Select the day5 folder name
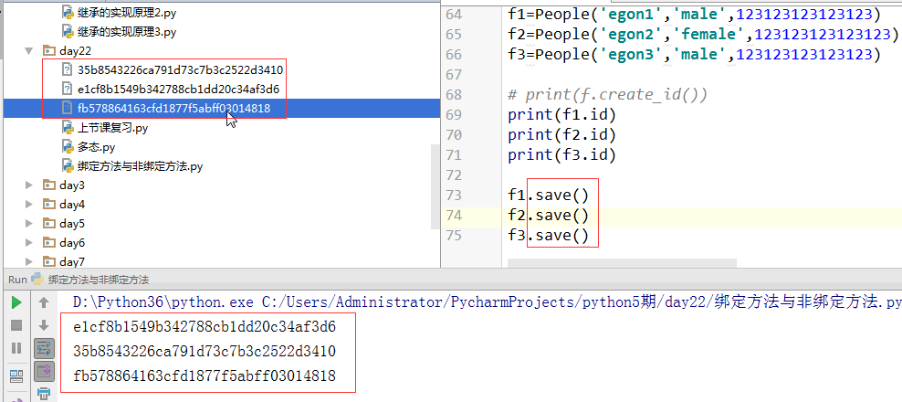The height and width of the screenshot is (402, 902). click(72, 224)
